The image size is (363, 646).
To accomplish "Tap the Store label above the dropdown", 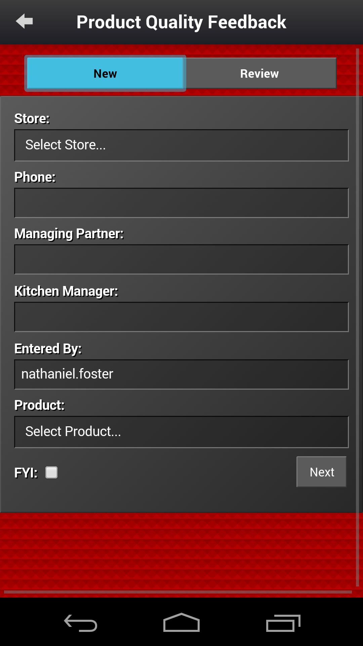I will (x=32, y=119).
